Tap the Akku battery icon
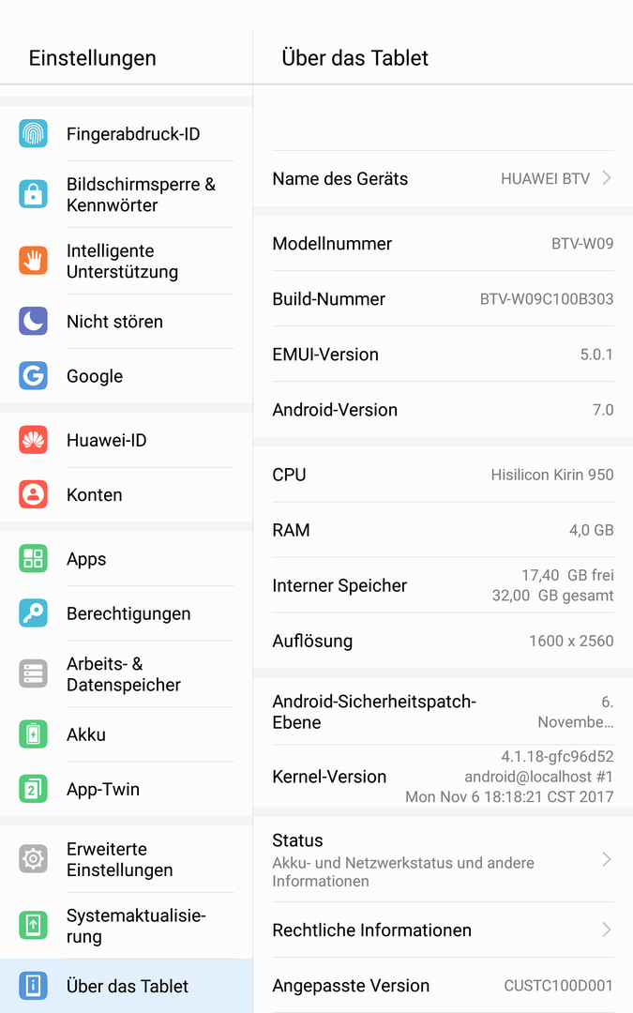Image resolution: width=633 pixels, height=1013 pixels. coord(33,734)
